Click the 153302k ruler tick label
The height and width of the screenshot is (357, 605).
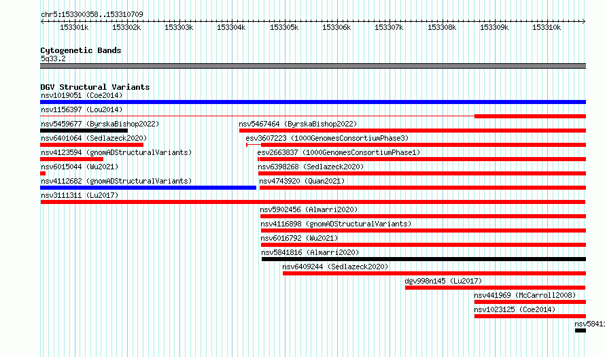click(x=126, y=27)
